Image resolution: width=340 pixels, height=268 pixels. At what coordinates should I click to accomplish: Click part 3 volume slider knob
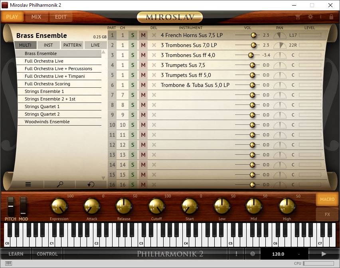pyautogui.click(x=251, y=55)
